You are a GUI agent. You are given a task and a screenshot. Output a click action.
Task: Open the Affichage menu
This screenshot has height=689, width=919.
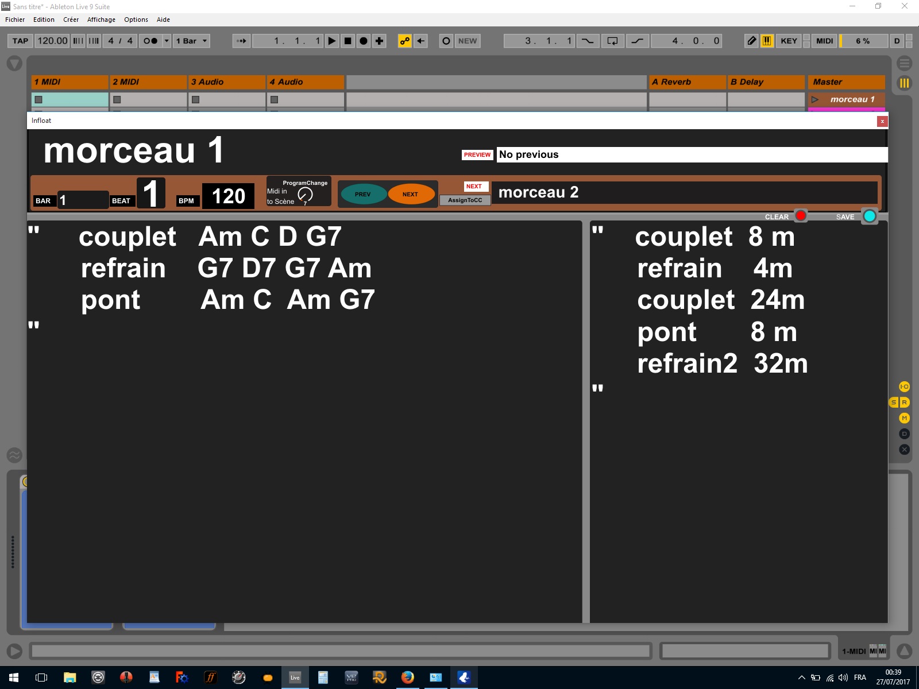click(x=101, y=20)
